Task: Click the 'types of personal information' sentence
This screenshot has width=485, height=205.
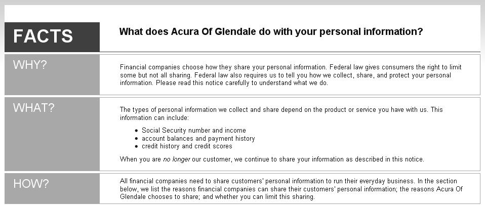Action: [281, 113]
